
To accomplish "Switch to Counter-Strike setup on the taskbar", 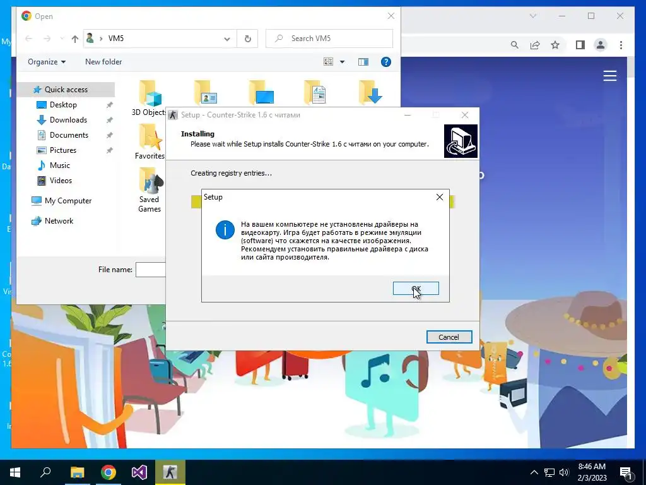I will (x=170, y=472).
